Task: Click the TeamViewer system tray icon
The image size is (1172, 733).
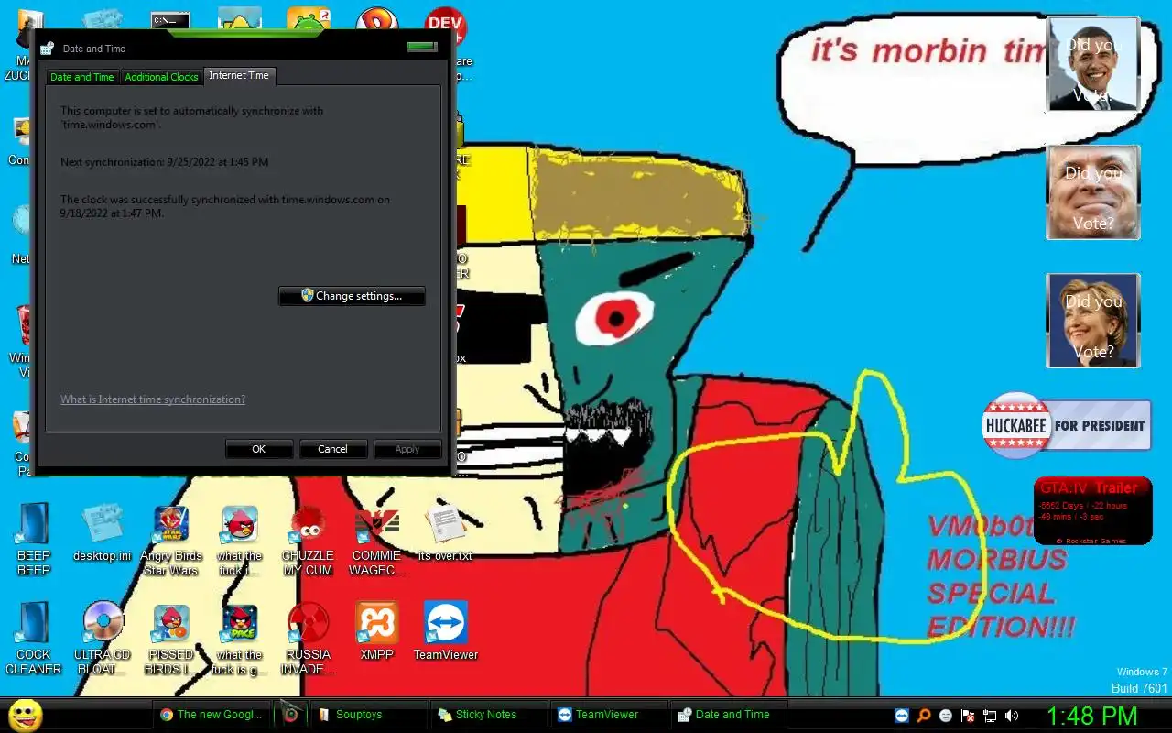Action: pyautogui.click(x=903, y=716)
